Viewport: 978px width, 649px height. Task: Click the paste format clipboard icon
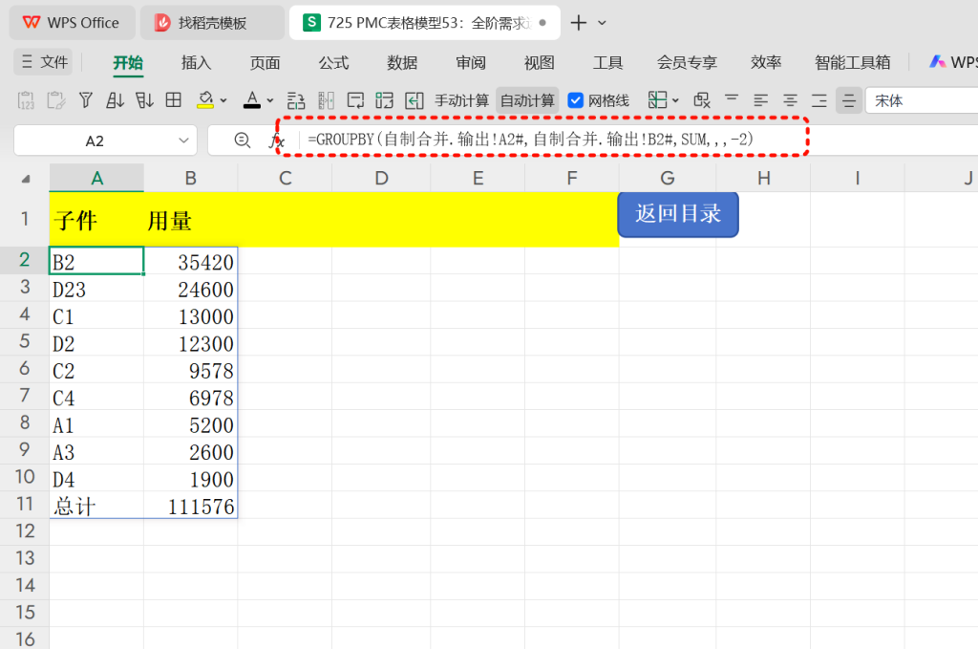[56, 99]
